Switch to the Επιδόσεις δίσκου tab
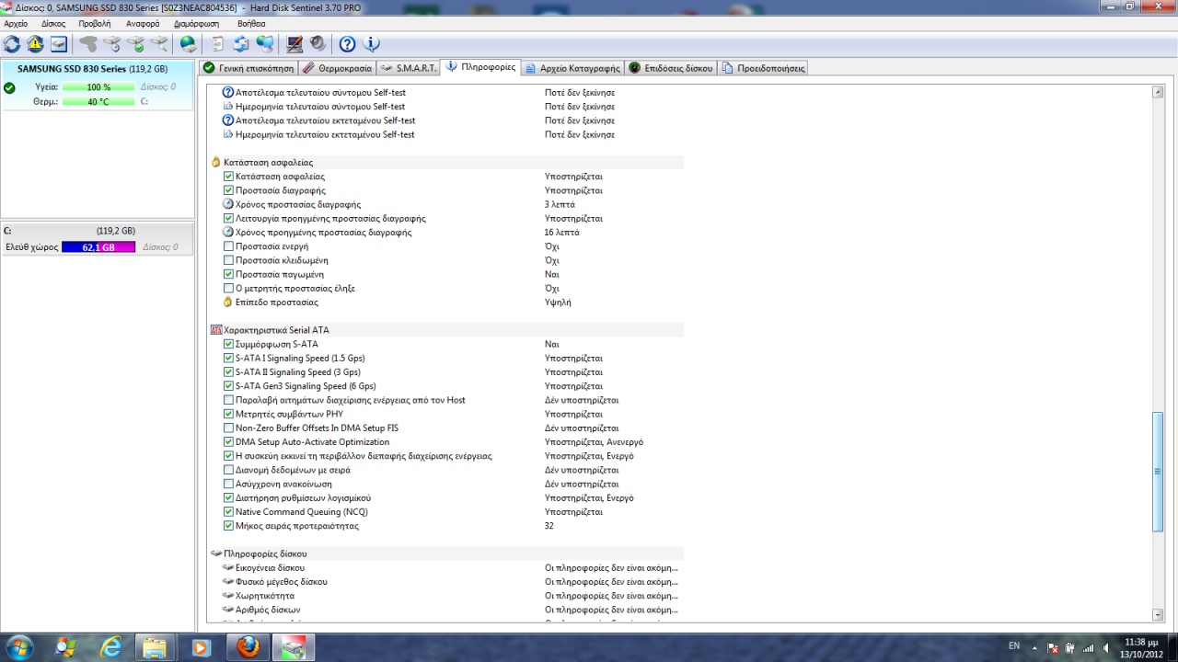The width and height of the screenshot is (1178, 662). (671, 68)
